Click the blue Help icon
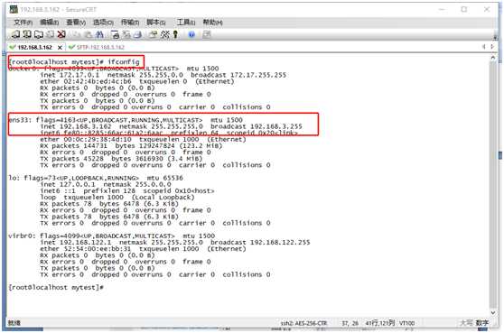This screenshot has width=504, height=333. click(x=191, y=34)
